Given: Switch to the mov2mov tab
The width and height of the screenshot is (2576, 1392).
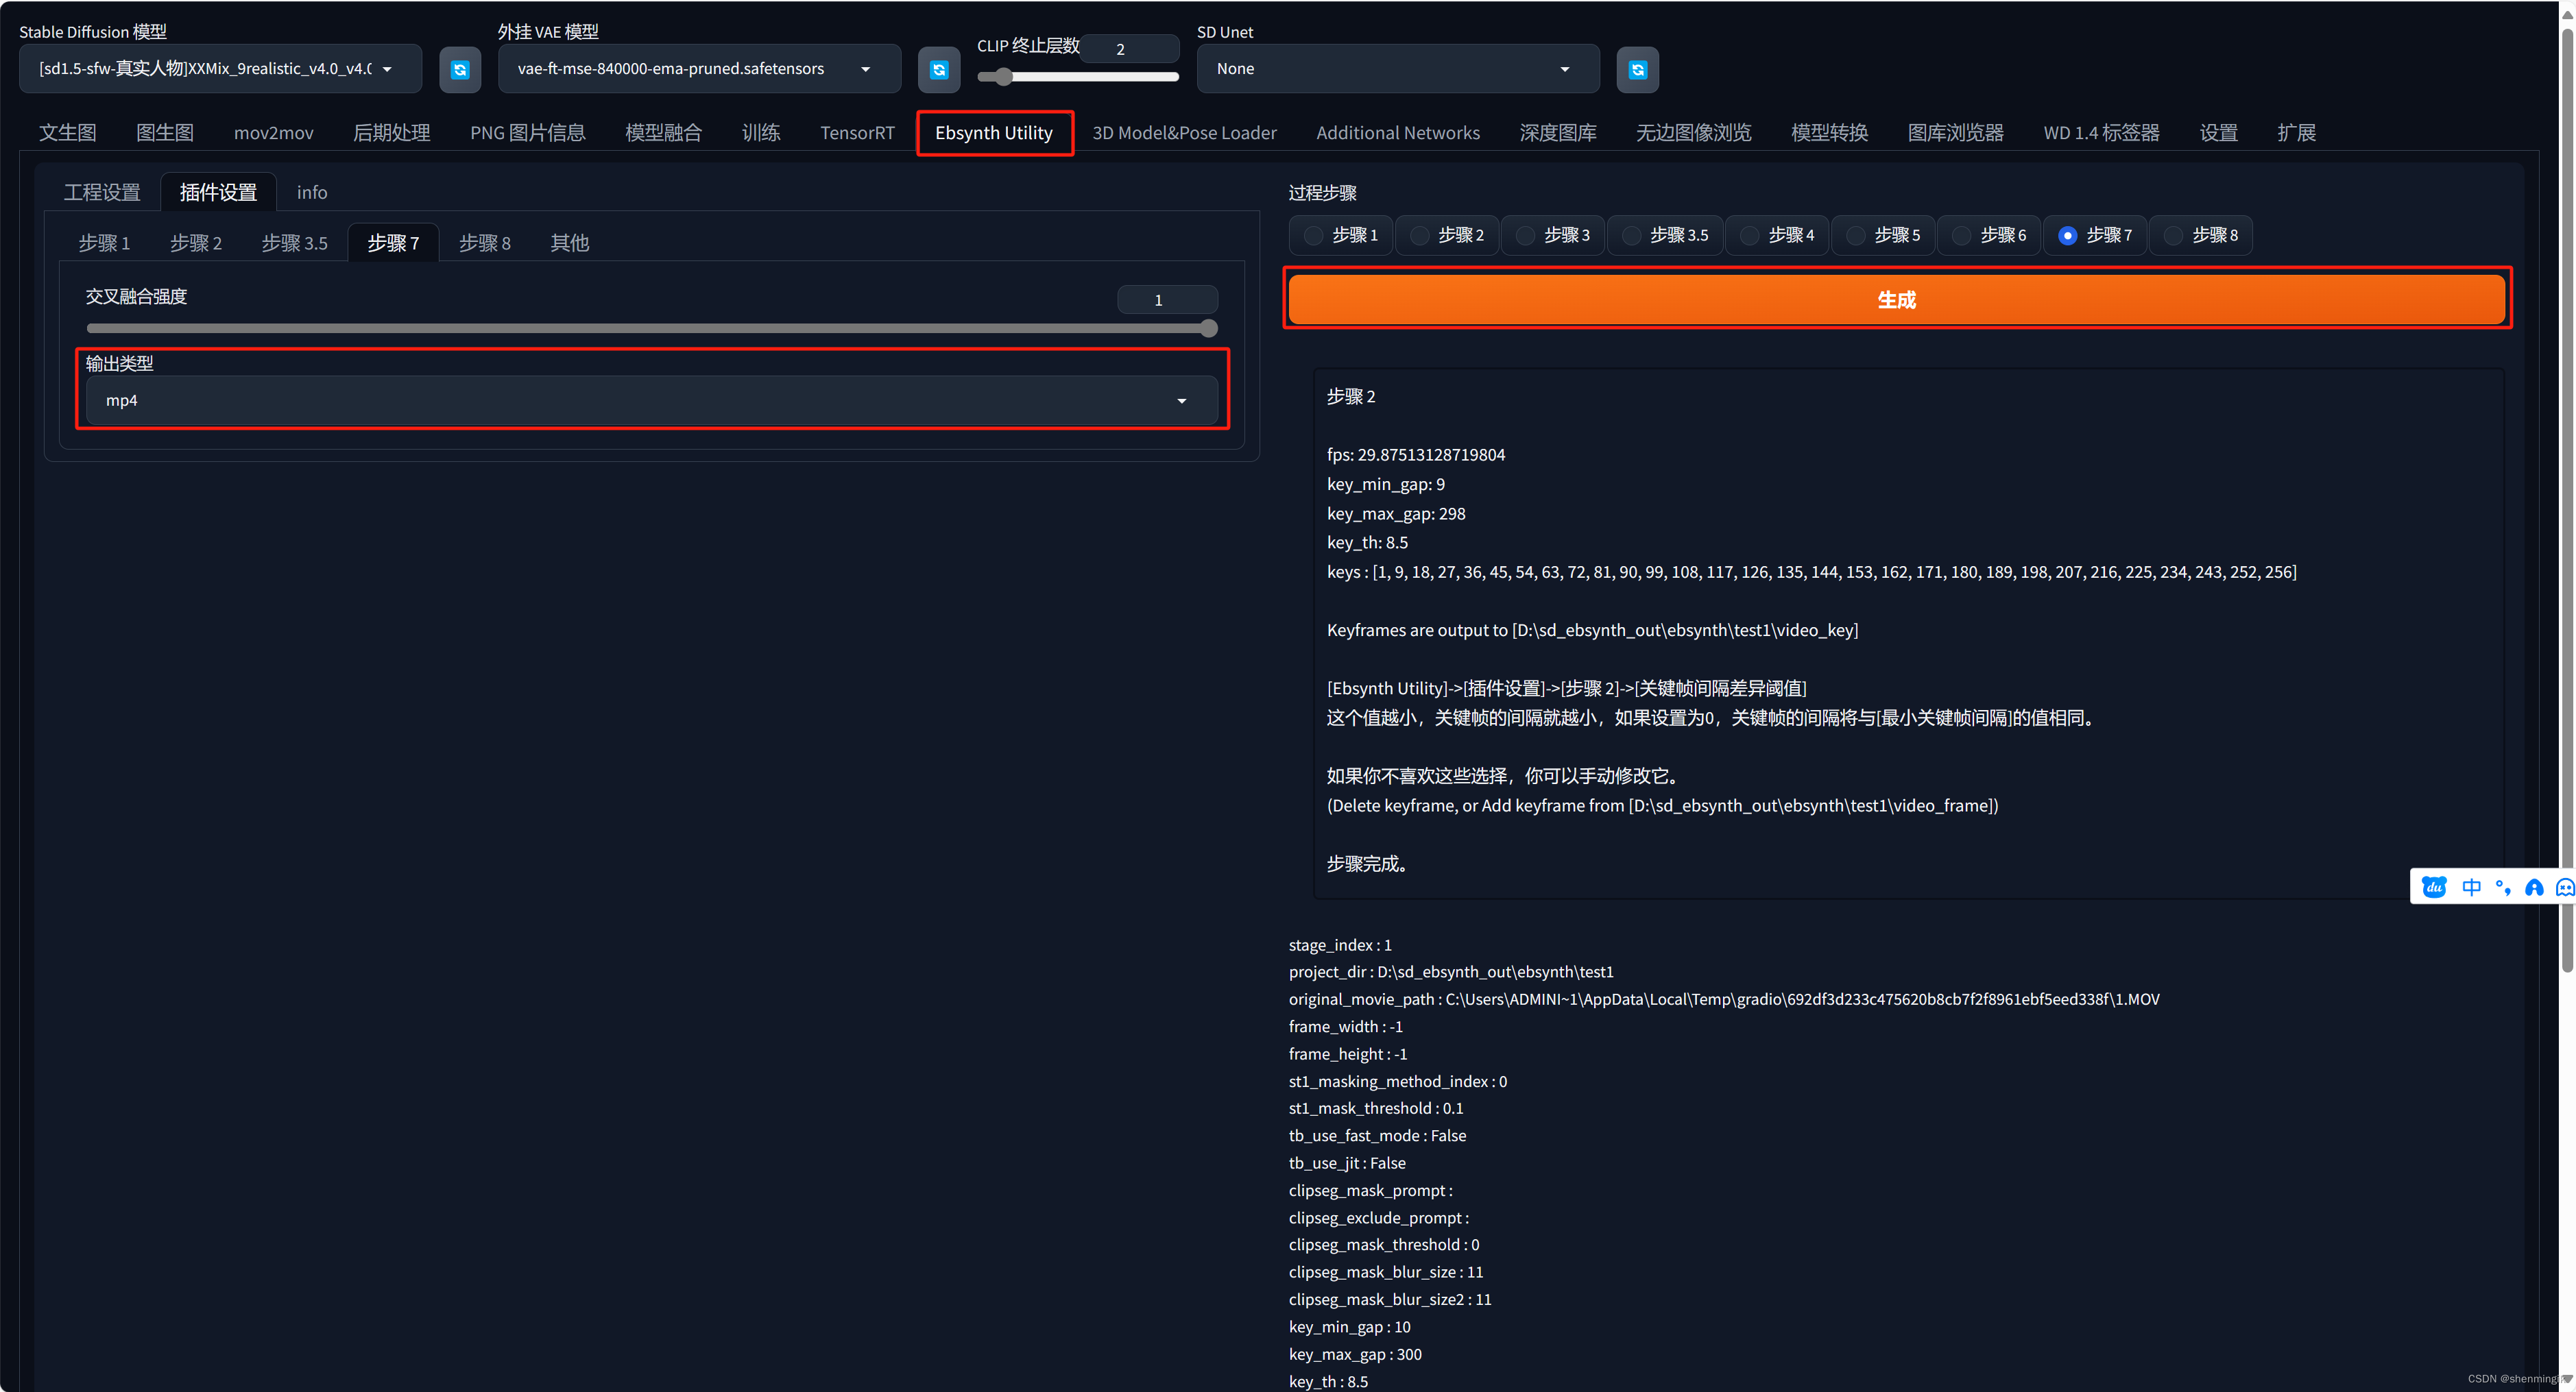Looking at the screenshot, I should point(274,133).
